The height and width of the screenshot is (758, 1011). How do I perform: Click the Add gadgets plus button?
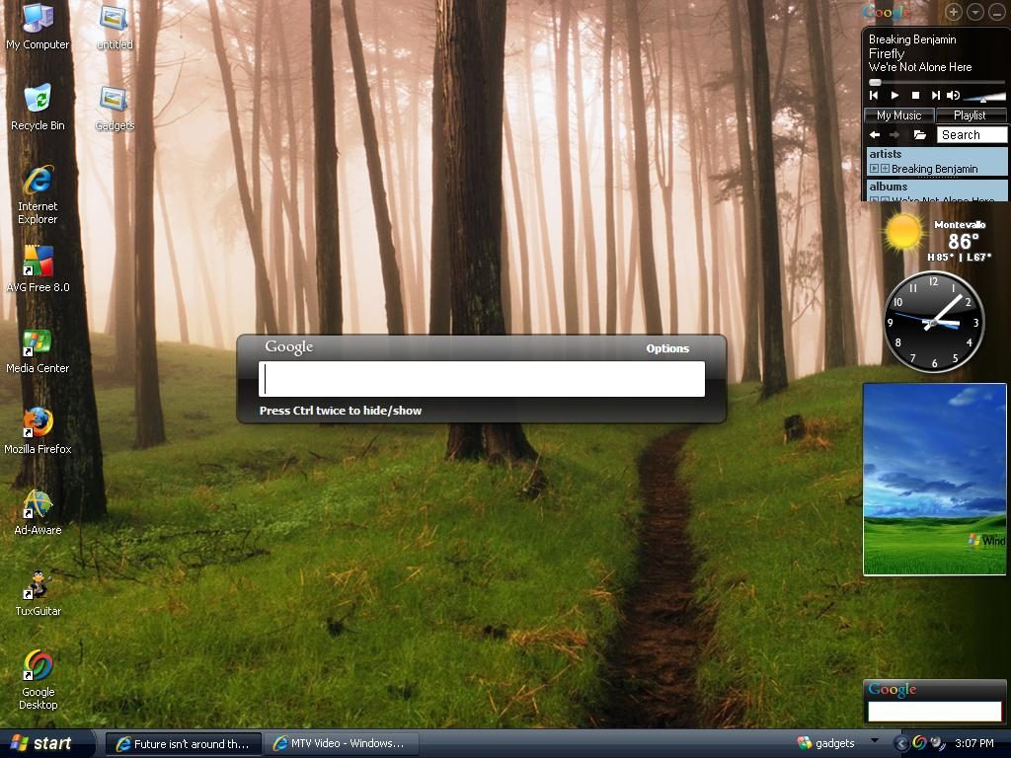click(954, 12)
